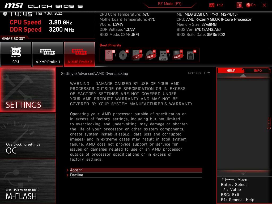This screenshot has height=204, width=272.
Task: Enable A-XMP Profile 1
Action: coord(48,54)
